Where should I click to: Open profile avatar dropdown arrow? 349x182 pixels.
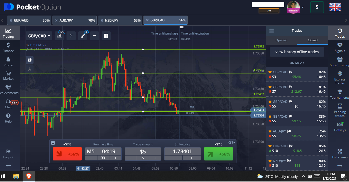(303, 7)
